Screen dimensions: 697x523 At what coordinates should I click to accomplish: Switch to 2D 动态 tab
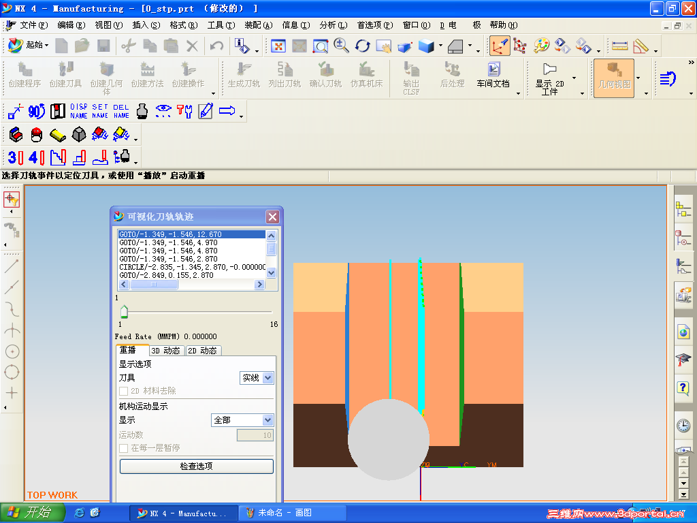click(203, 351)
